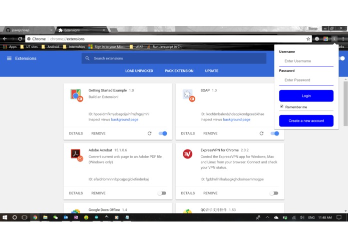The height and width of the screenshot is (247, 348).
Task: Open the 11:48 AM clock
Action: pos(325,217)
